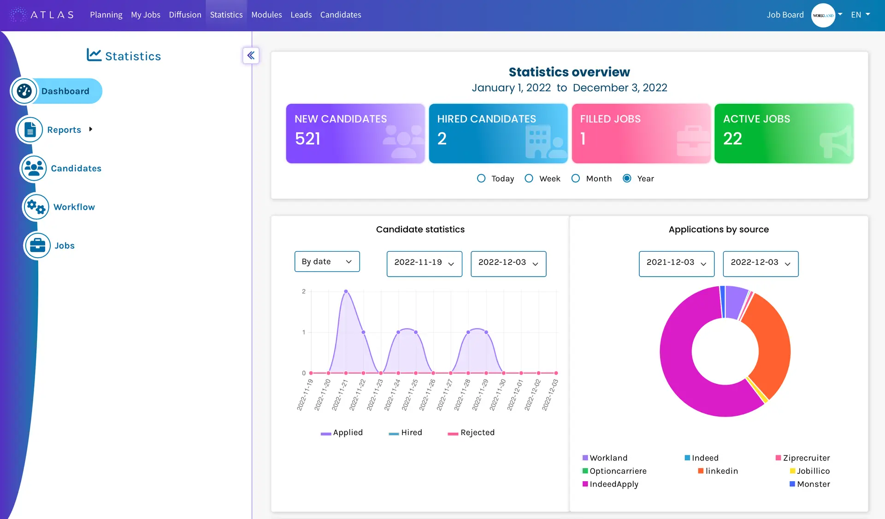Open Reports via its document icon
The image size is (885, 519).
(30, 130)
